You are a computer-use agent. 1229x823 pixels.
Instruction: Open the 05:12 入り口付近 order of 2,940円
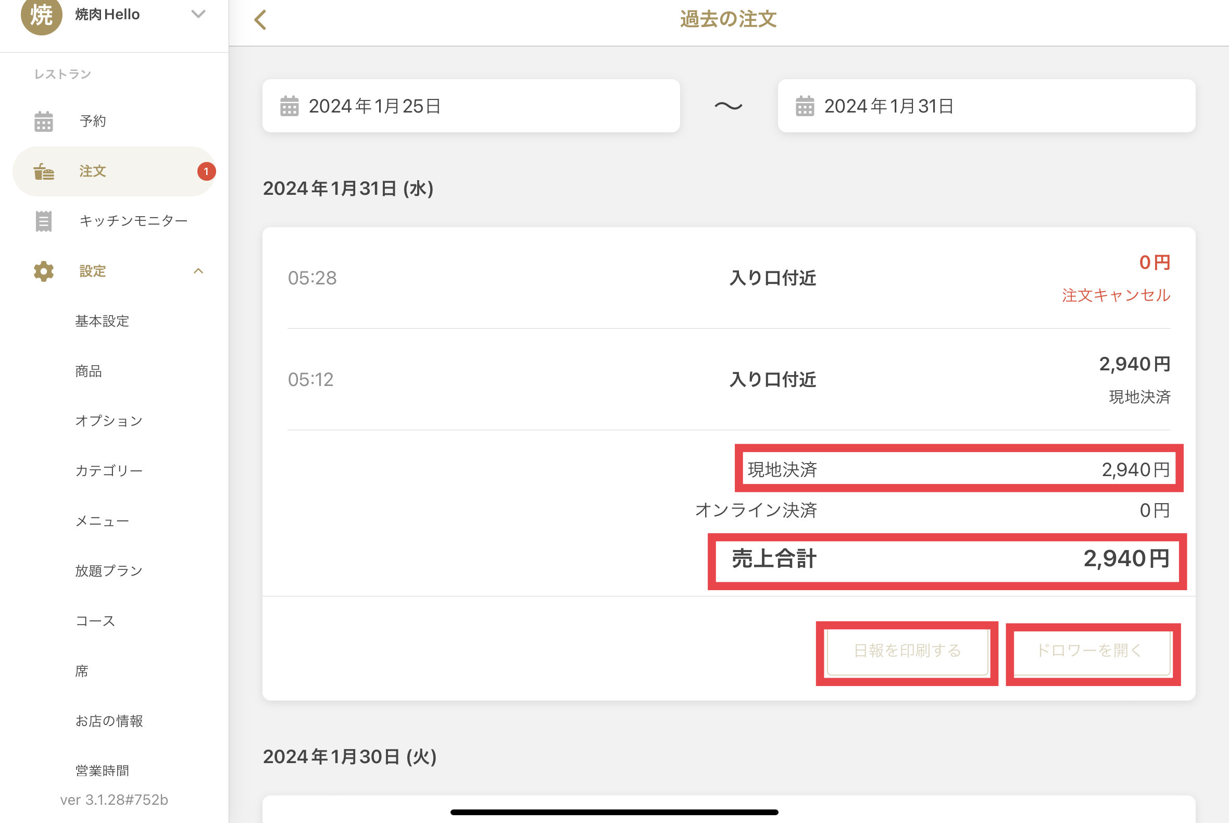[x=729, y=380]
